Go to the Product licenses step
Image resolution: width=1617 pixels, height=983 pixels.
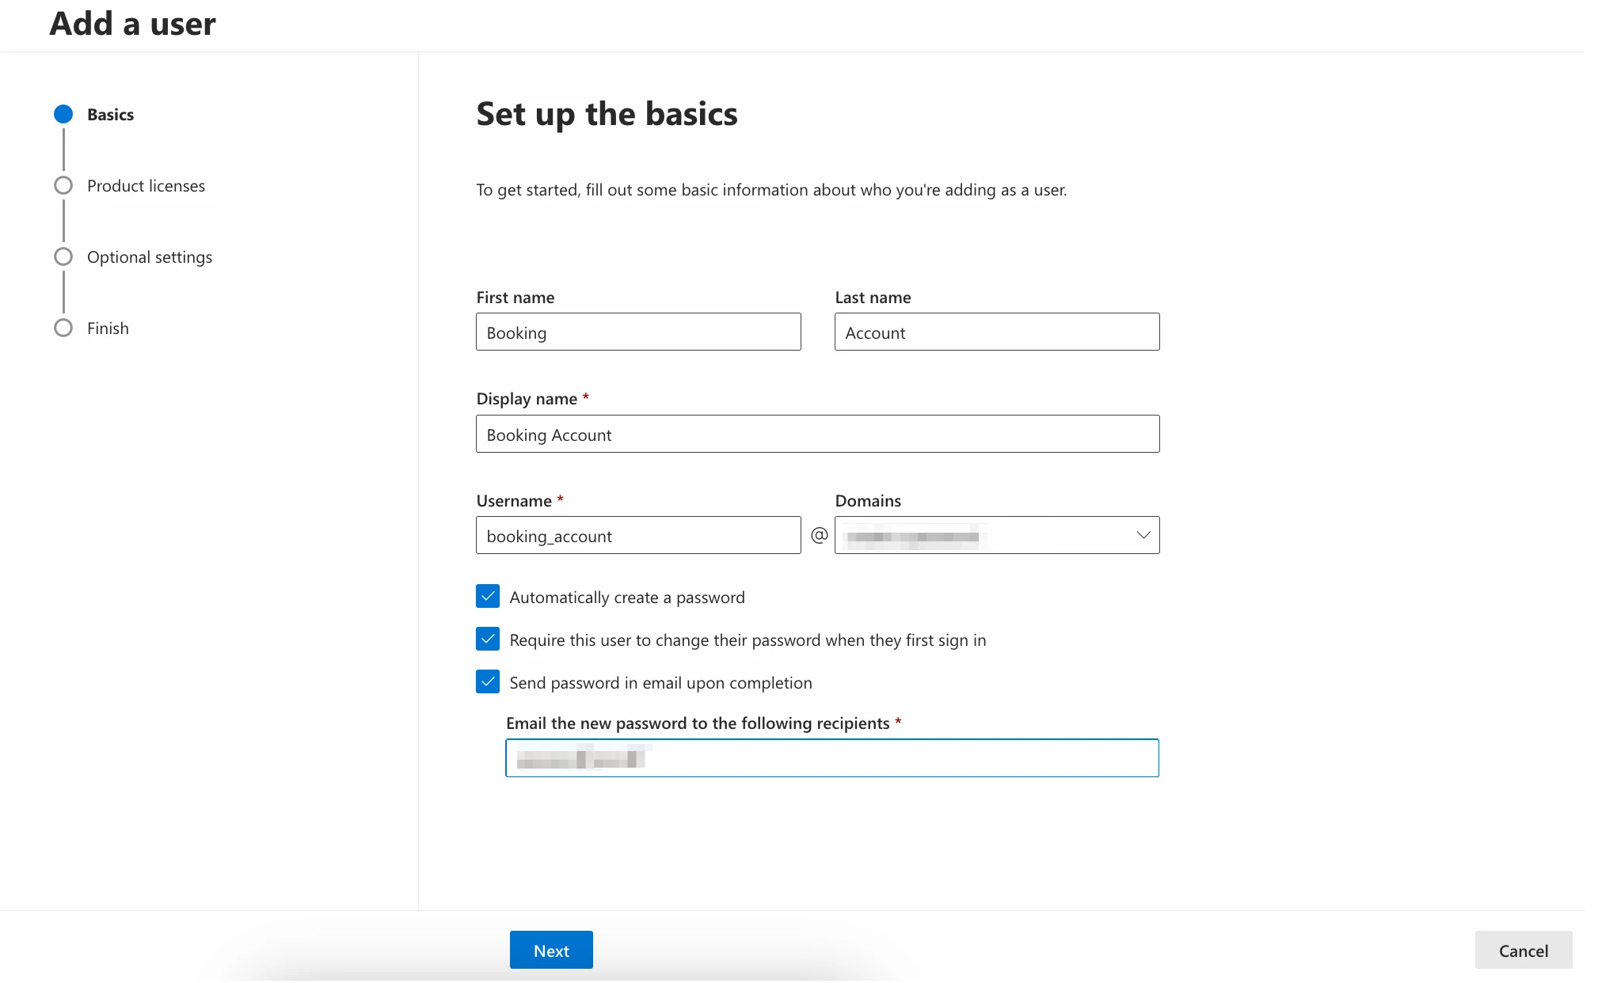click(x=146, y=186)
